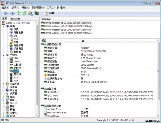Expand the 網路 network tree node
Viewport: 161px width, 123px height.
coord(4,100)
